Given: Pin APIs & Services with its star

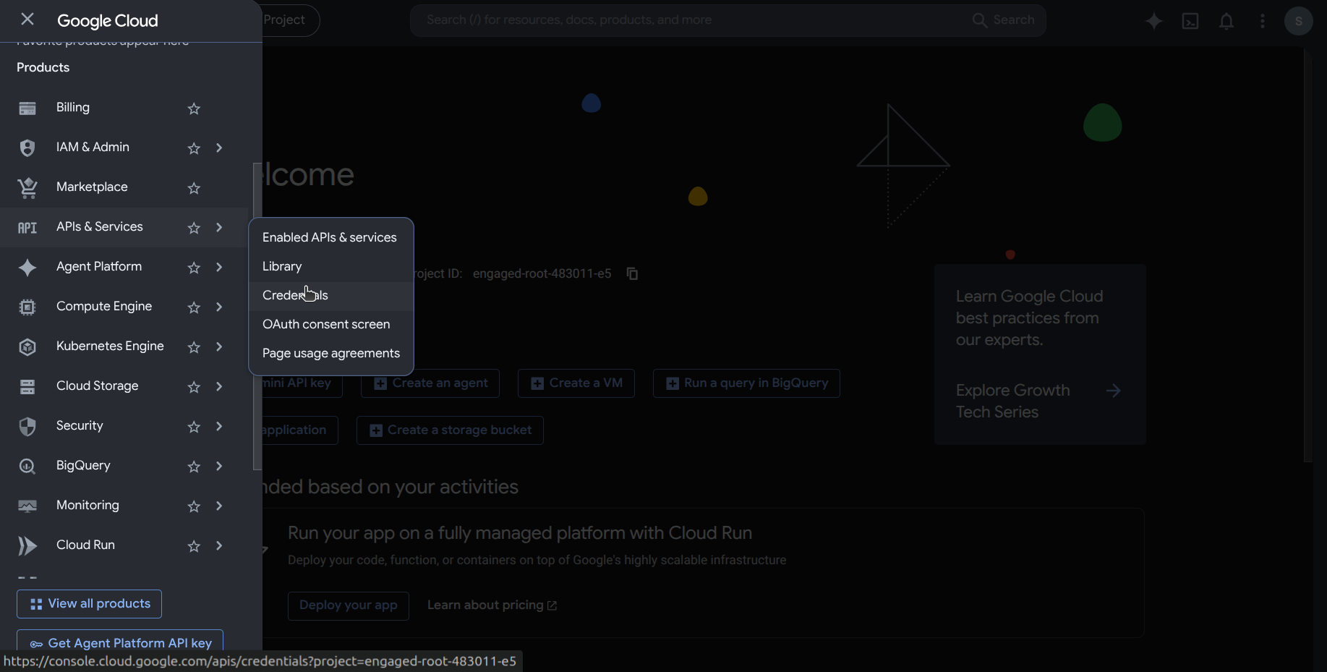Looking at the screenshot, I should pyautogui.click(x=194, y=228).
